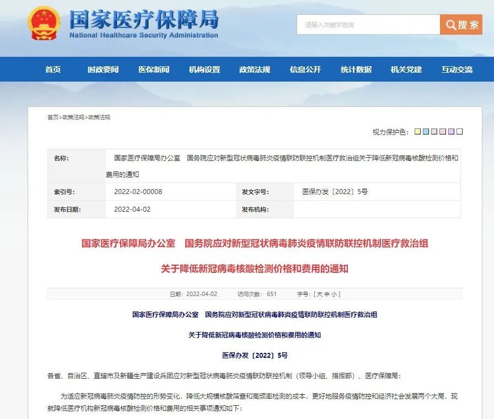
Task: Open the 医保新闻 navigation item
Action: (x=154, y=69)
